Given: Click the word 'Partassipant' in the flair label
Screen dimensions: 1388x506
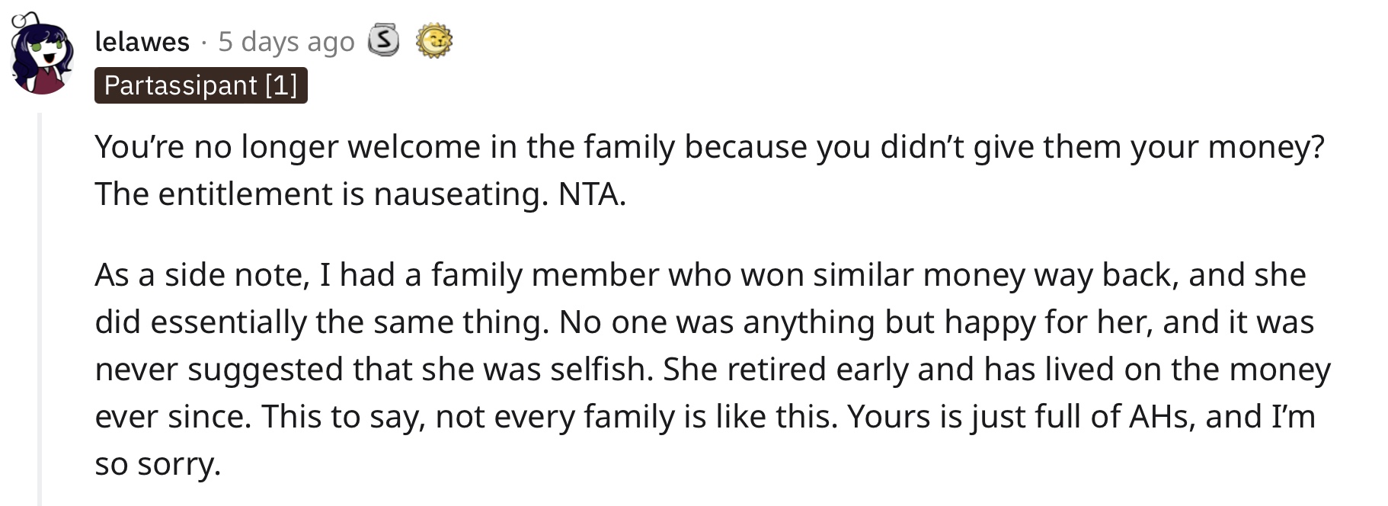Looking at the screenshot, I should point(181,85).
